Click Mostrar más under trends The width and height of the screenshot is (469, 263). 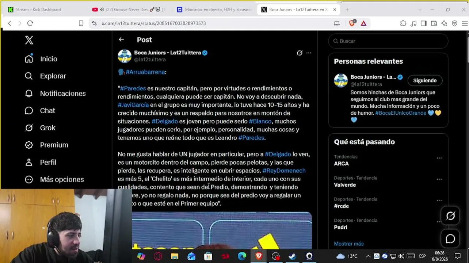coord(349,244)
